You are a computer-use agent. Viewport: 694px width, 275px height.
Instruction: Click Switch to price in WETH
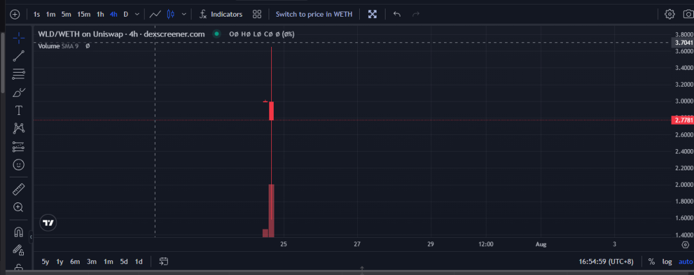coord(314,14)
